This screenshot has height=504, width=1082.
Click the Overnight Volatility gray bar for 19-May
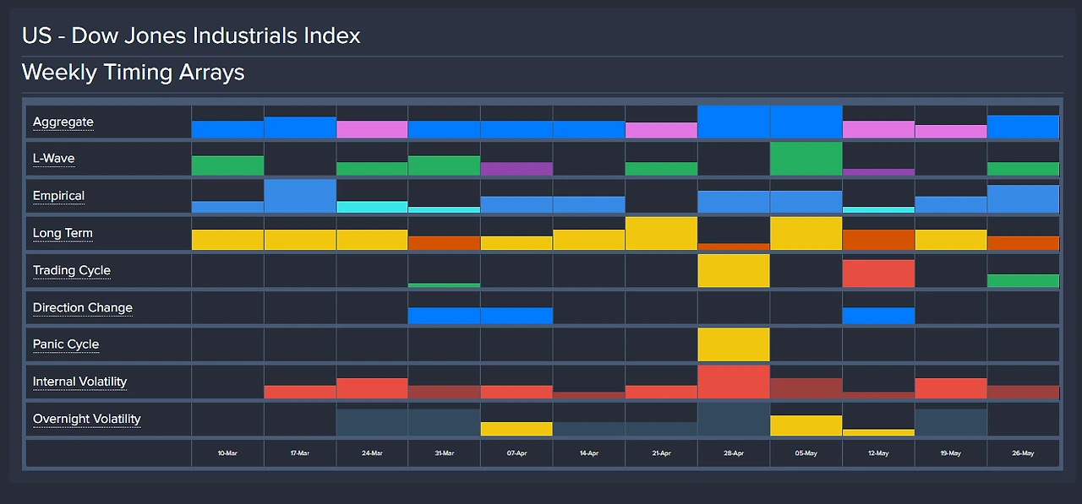(x=950, y=422)
